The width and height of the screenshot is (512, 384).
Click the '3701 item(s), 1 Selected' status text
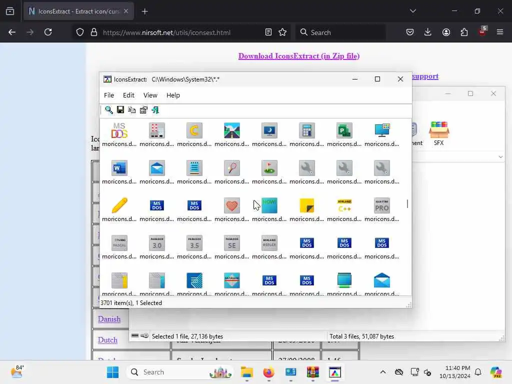(131, 303)
